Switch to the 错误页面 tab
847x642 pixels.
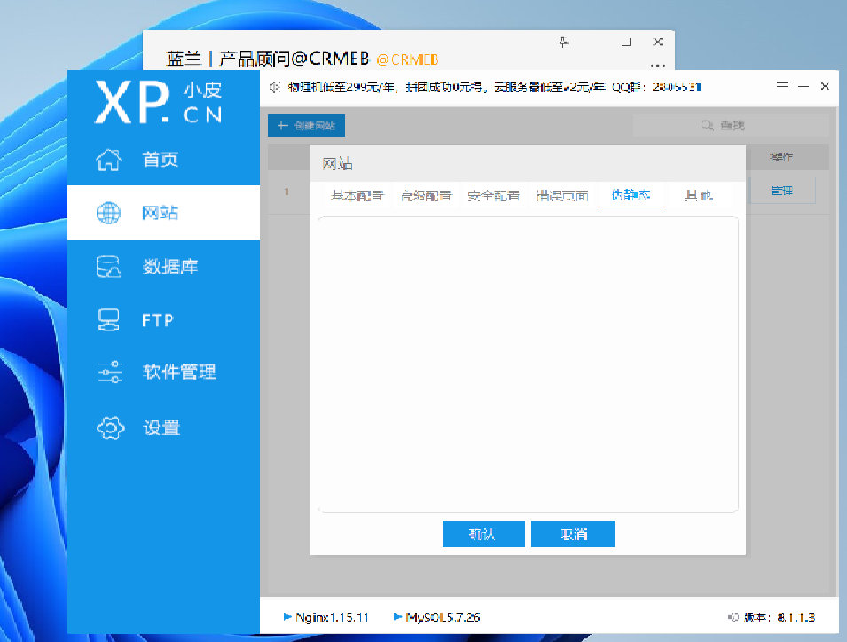[x=561, y=195]
